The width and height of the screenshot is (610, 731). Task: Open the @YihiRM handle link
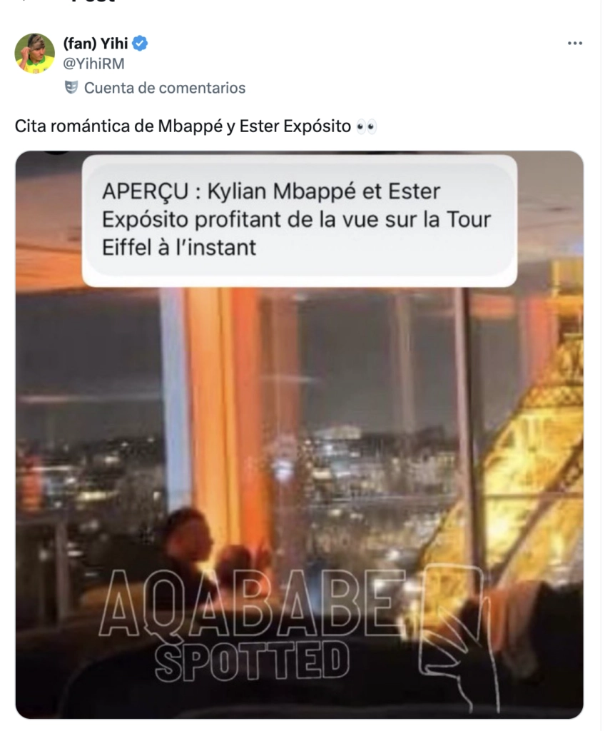(x=93, y=64)
